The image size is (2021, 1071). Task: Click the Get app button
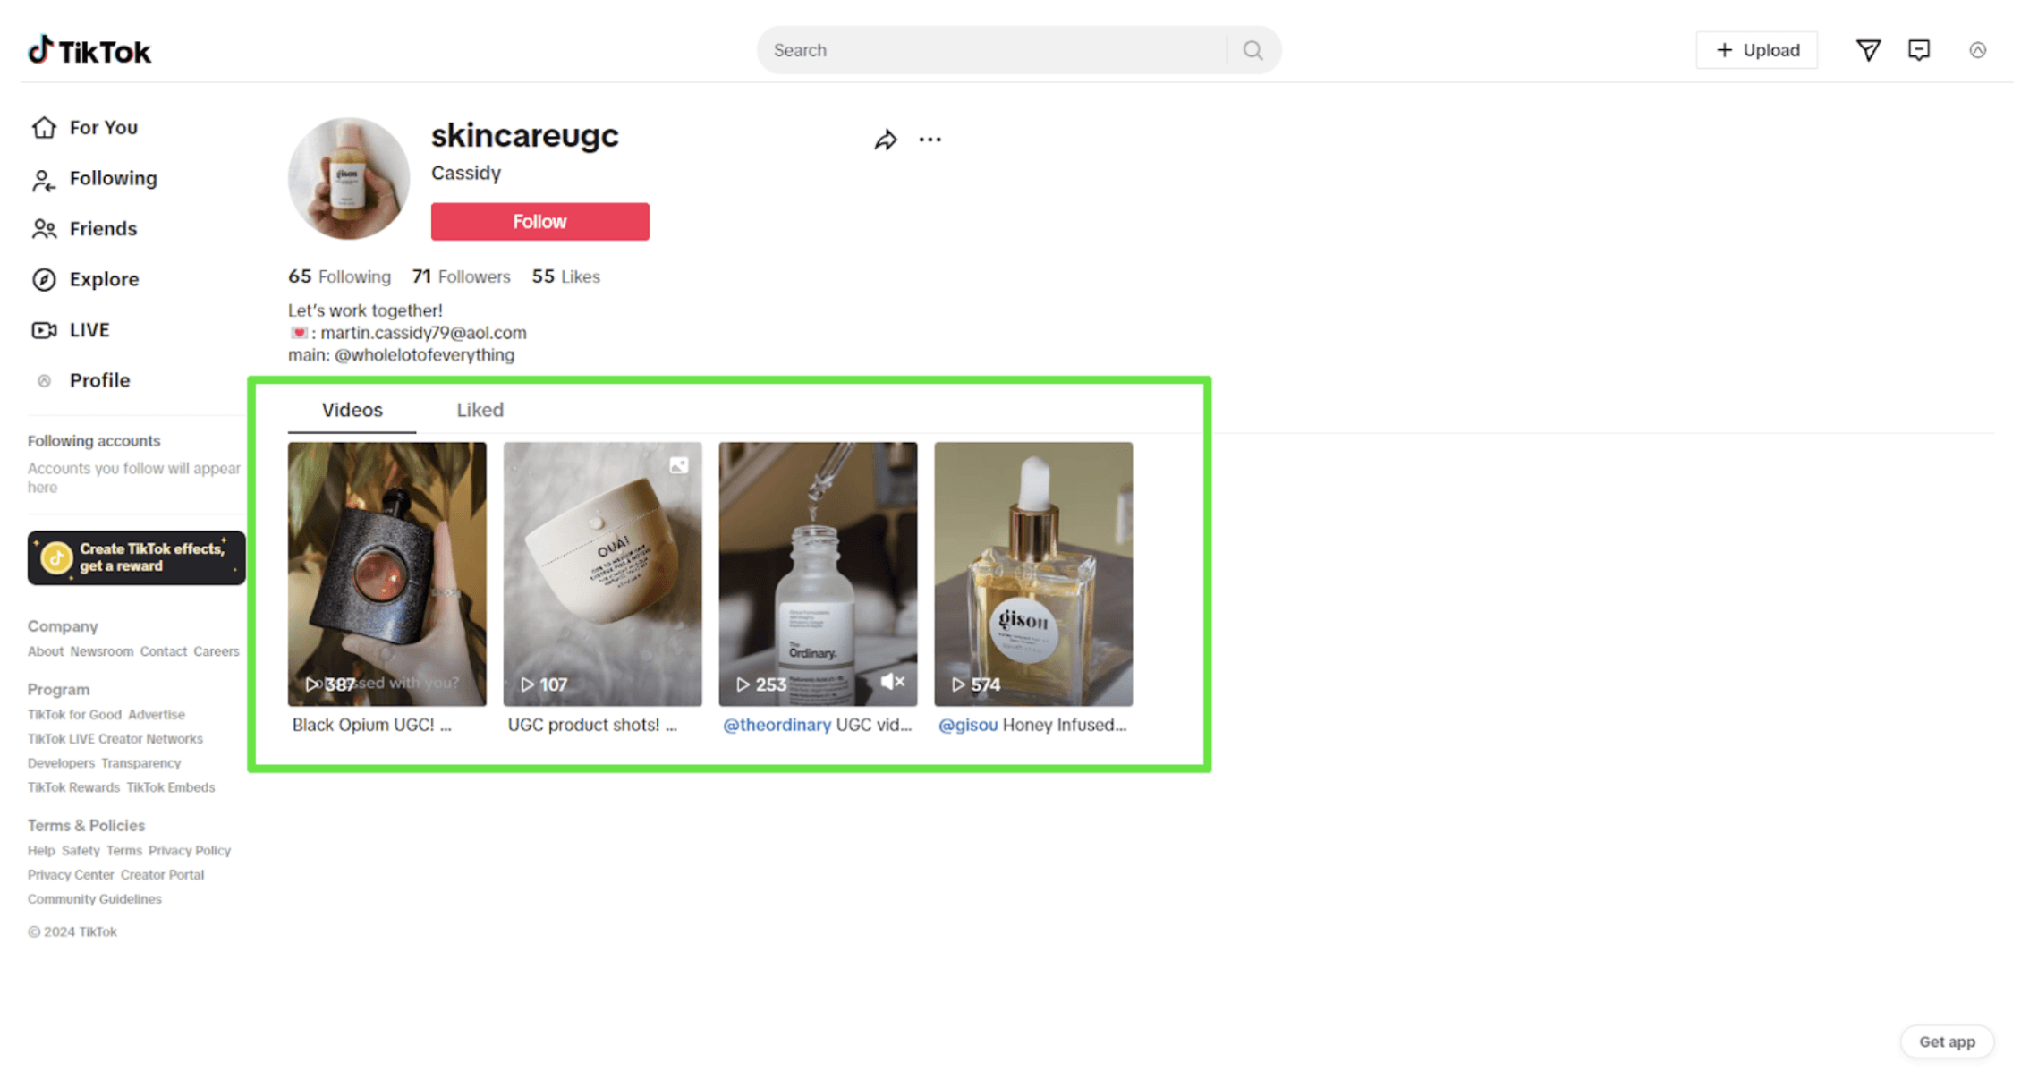click(1948, 1041)
